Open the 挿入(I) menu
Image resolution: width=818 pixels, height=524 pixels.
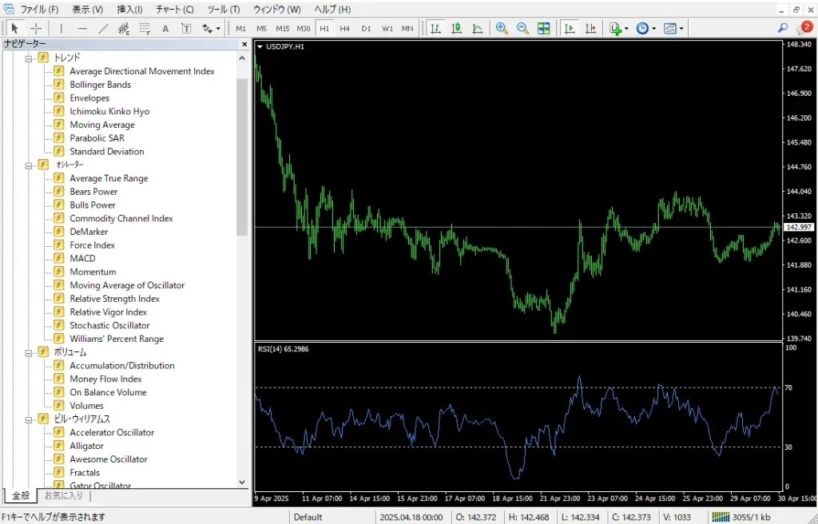point(130,10)
